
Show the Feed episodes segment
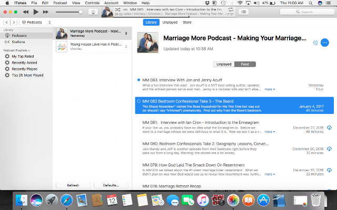coord(245,64)
